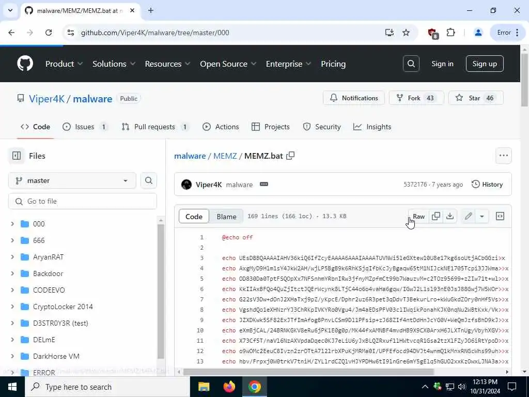The width and height of the screenshot is (529, 397).
Task: Click the Raw button
Action: (x=418, y=216)
